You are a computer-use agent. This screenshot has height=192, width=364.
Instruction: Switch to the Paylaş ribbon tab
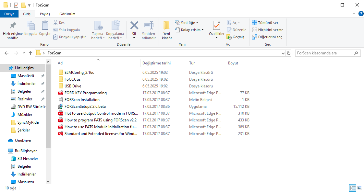tap(45, 14)
